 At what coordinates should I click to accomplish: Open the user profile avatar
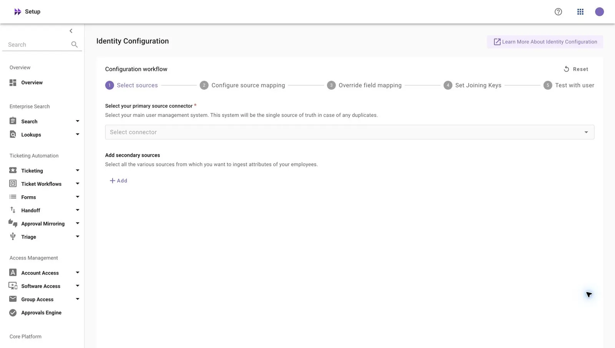coord(599,12)
